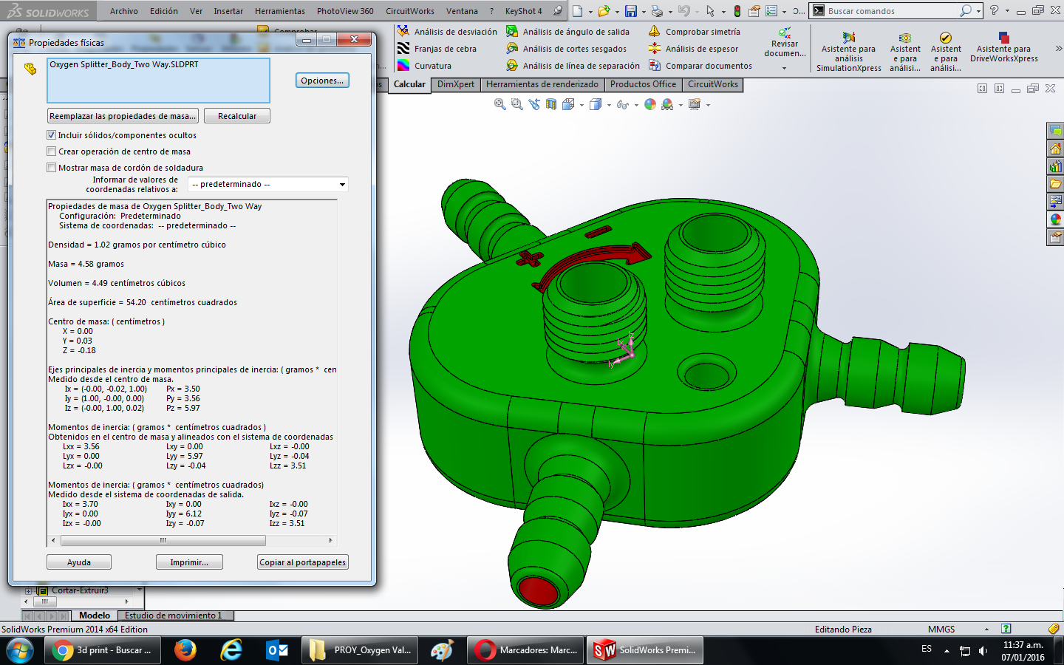Switch to Herramientas de renderizado tab

pos(542,84)
